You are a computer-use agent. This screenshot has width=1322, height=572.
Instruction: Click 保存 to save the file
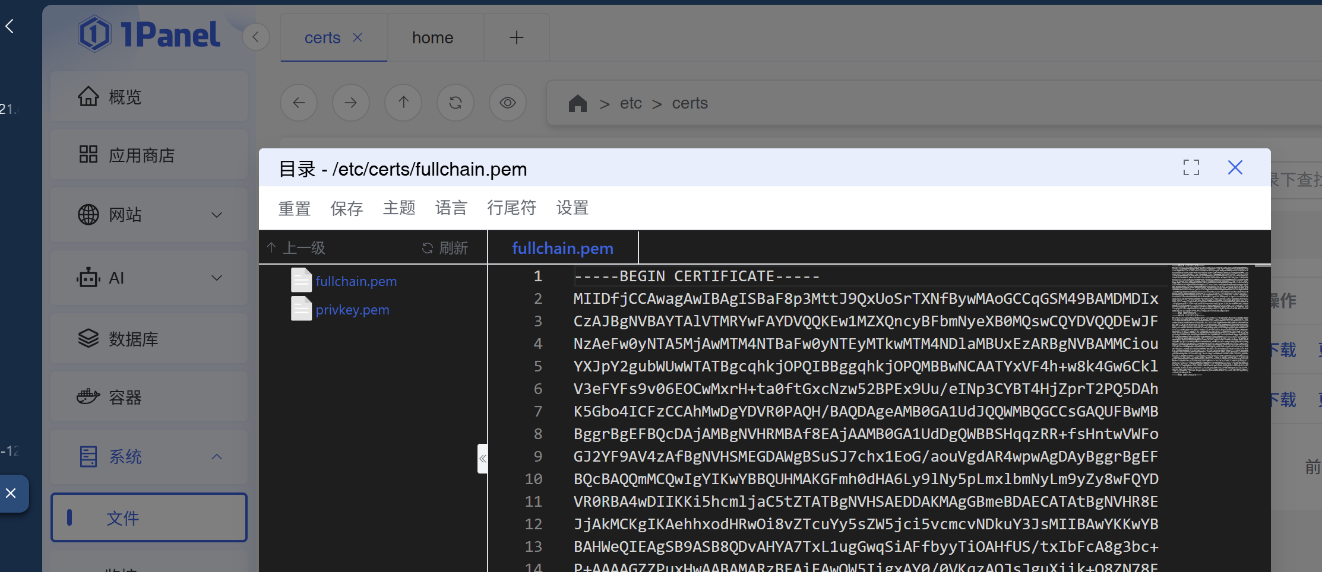346,208
